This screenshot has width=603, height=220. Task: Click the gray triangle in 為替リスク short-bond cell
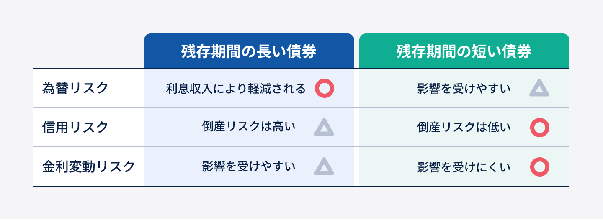click(539, 89)
